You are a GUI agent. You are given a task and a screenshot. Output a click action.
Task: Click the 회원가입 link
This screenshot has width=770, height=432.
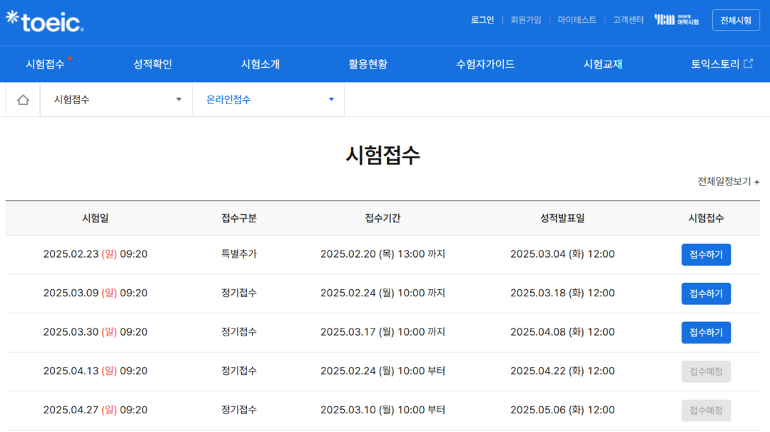coord(526,20)
